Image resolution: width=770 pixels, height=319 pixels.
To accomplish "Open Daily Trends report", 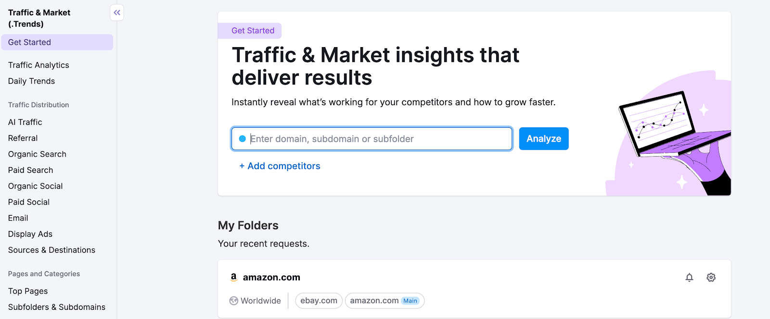I will coord(31,81).
